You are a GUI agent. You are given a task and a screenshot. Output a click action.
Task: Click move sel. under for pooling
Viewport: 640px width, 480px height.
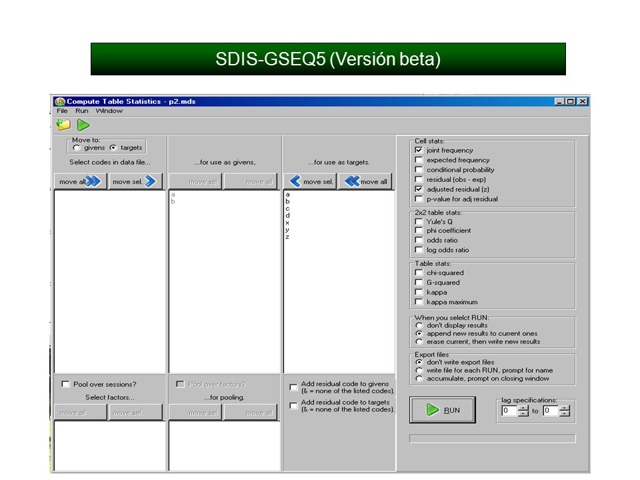point(195,413)
